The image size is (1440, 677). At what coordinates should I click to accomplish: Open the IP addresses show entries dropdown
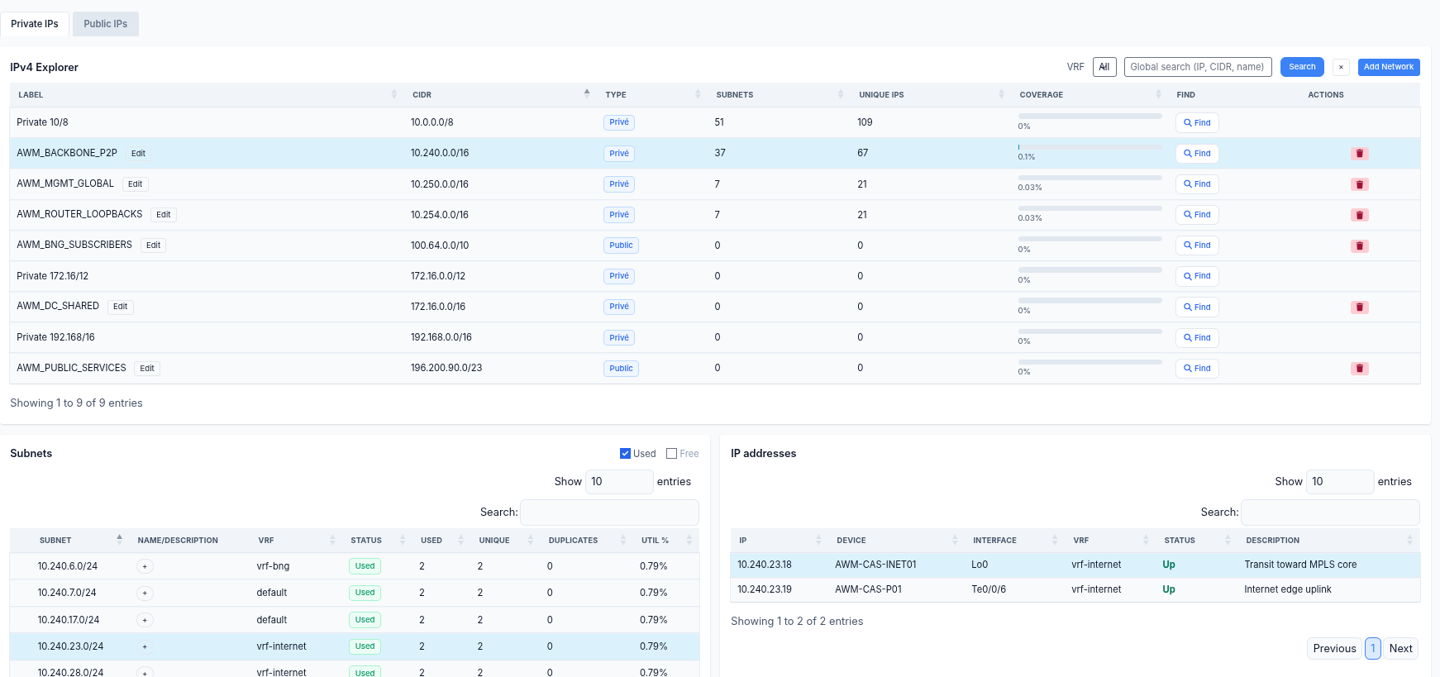coord(1340,482)
